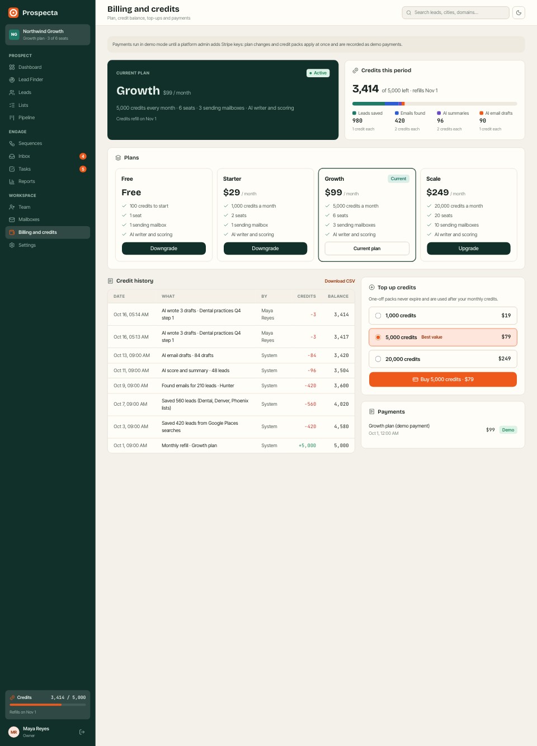This screenshot has height=746, width=537.
Task: Click the Current plan button on Growth
Action: click(367, 248)
